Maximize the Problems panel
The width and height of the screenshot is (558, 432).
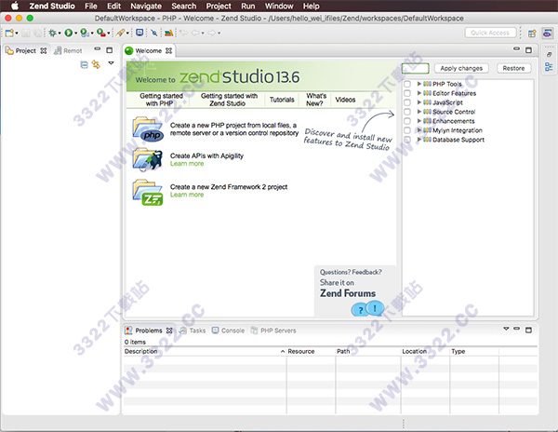click(x=528, y=330)
